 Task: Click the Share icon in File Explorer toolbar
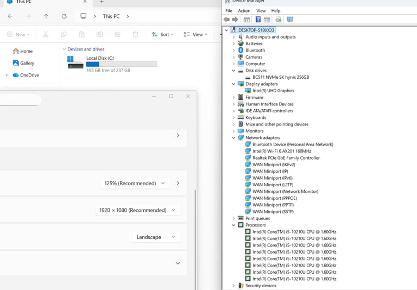[117, 34]
